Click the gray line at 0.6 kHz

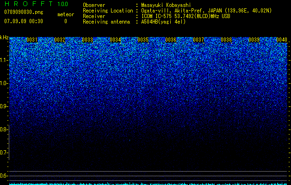point(148,176)
